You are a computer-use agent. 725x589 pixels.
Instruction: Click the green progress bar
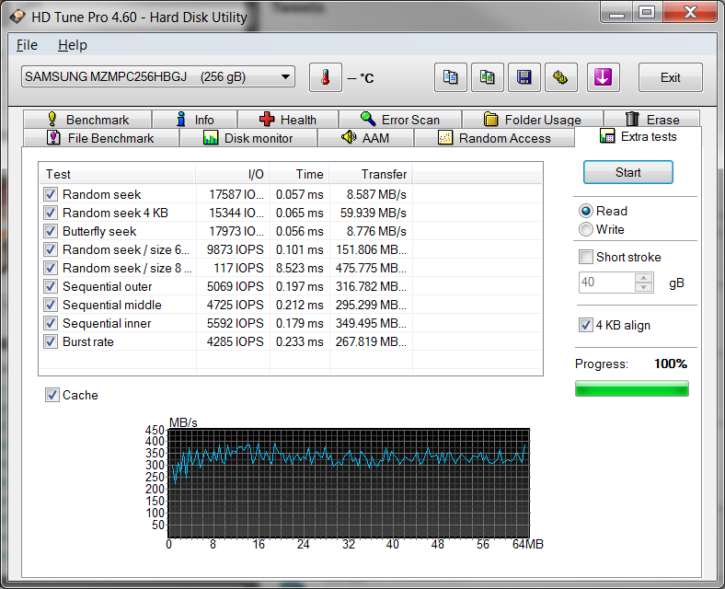(631, 389)
